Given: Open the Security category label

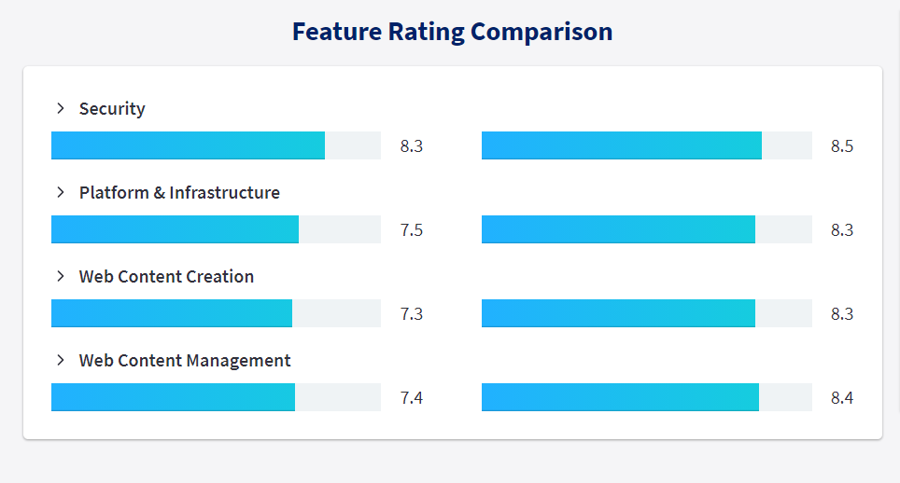Looking at the screenshot, I should point(112,109).
